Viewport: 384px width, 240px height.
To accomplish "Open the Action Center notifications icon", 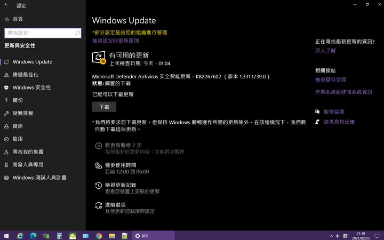I will click(377, 236).
